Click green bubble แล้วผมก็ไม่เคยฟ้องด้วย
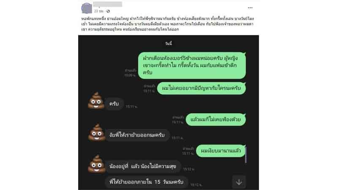Viewport: 338px width, 190px height. click(215, 119)
